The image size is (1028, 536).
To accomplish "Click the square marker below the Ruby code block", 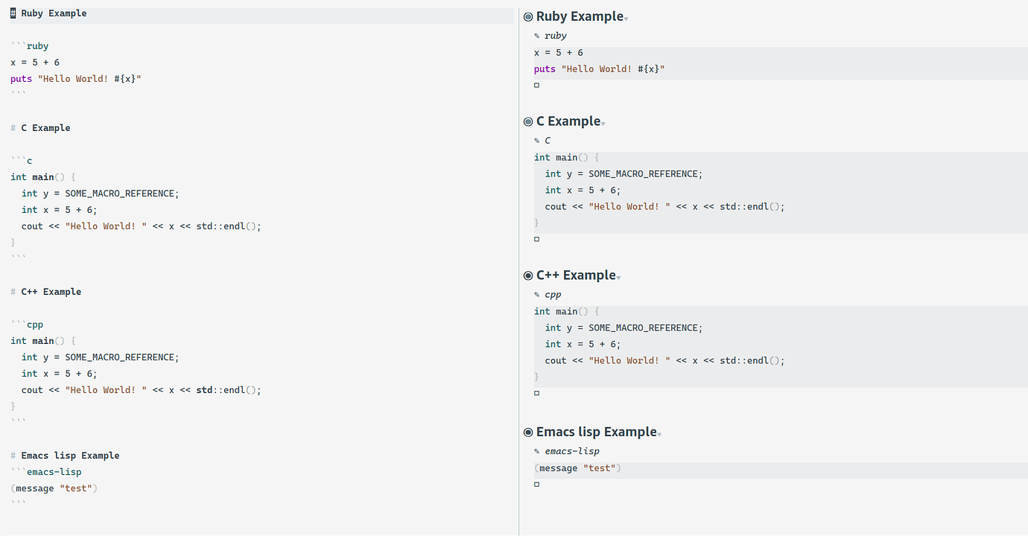I will [536, 84].
